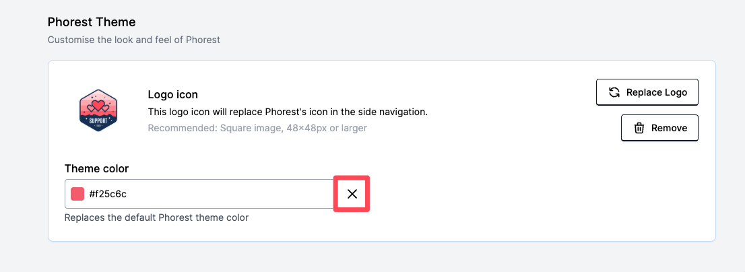Click the Replace Logo text label

pyautogui.click(x=657, y=92)
